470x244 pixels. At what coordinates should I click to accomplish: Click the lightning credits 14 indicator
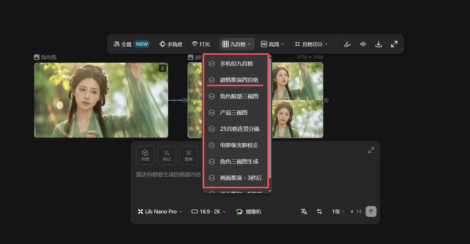356,212
